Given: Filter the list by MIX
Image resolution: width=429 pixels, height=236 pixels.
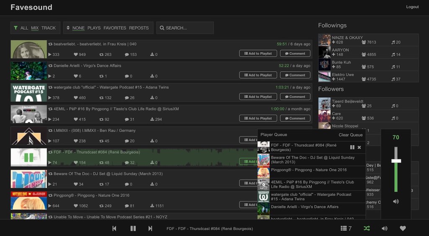Looking at the screenshot, I should [x=35, y=28].
